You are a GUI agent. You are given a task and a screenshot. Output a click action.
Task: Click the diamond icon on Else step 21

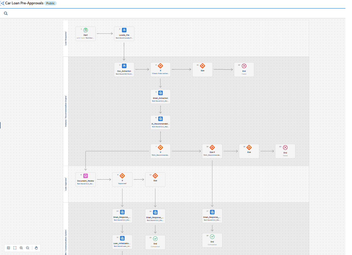203,66
